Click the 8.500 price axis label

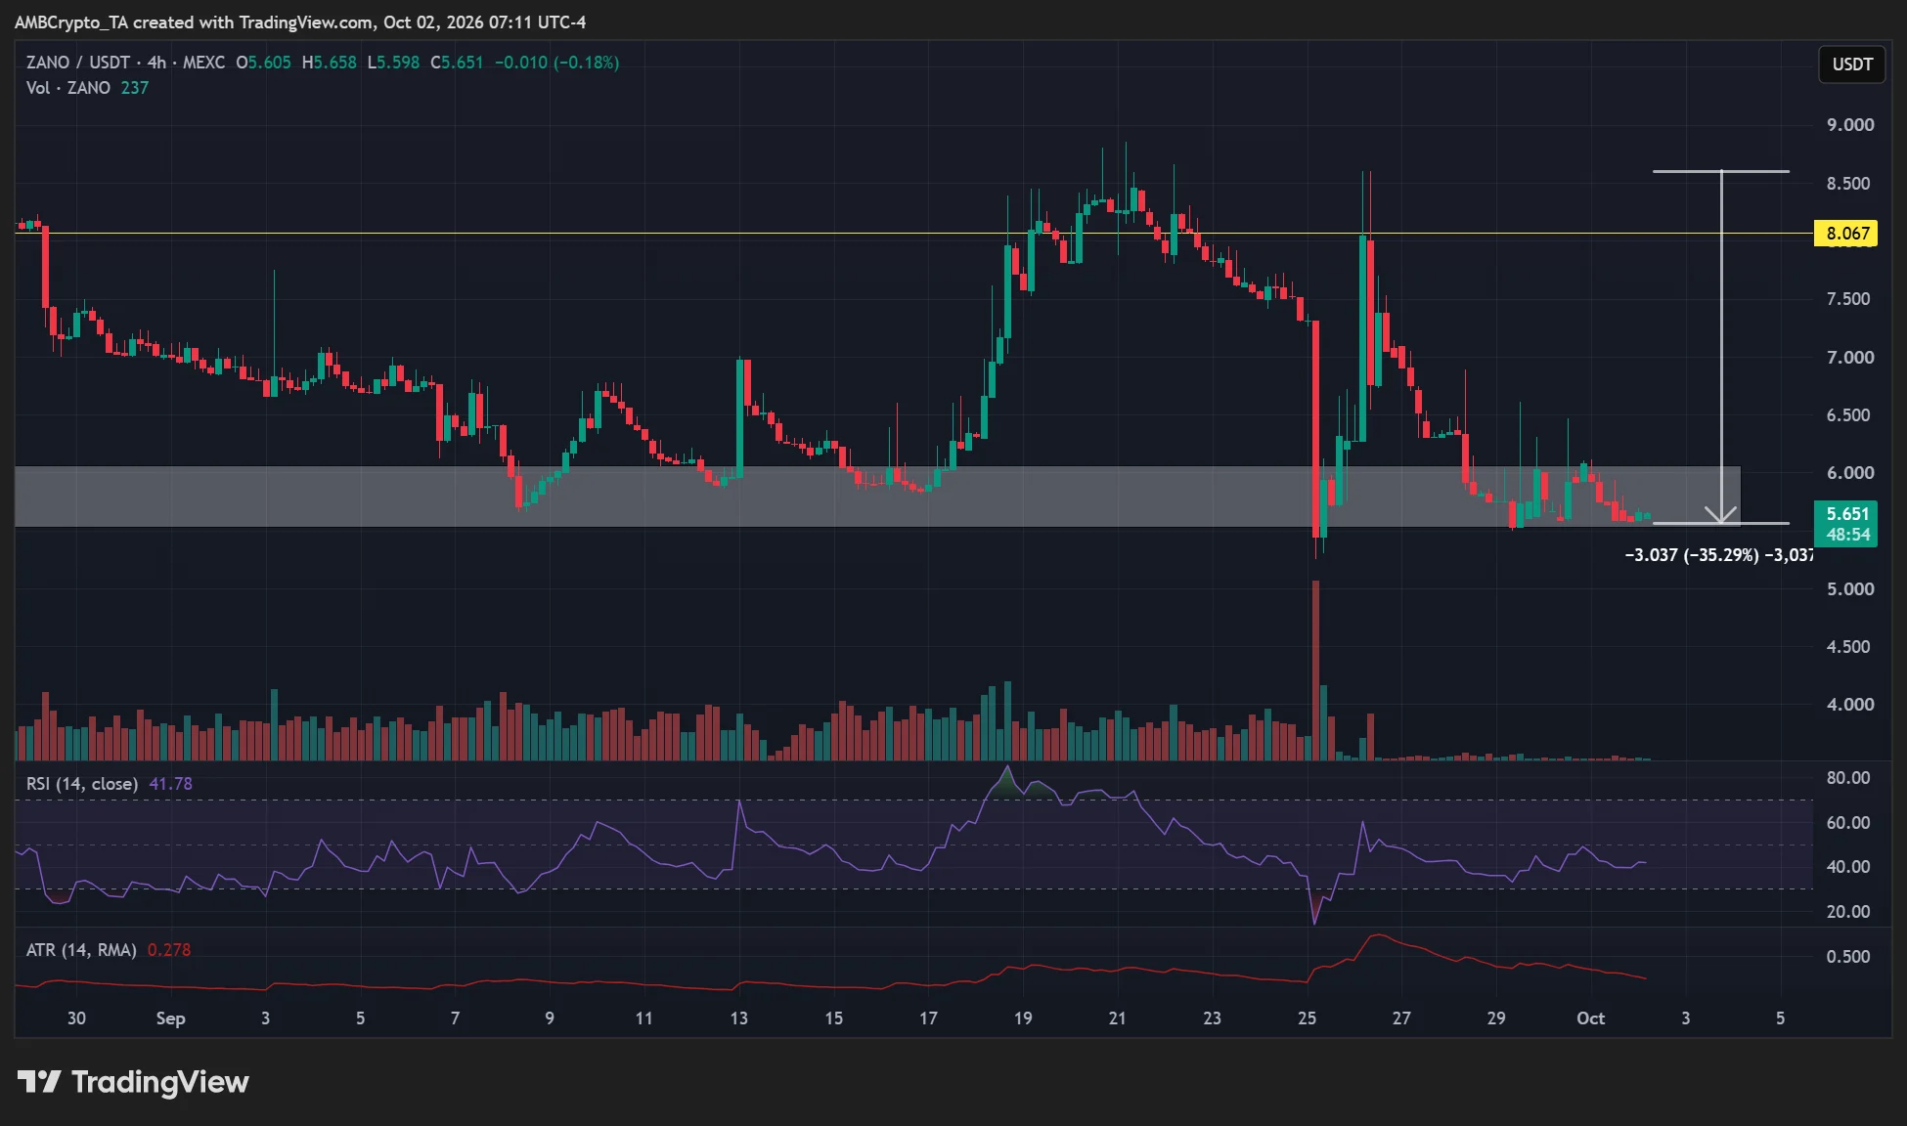coord(1850,184)
